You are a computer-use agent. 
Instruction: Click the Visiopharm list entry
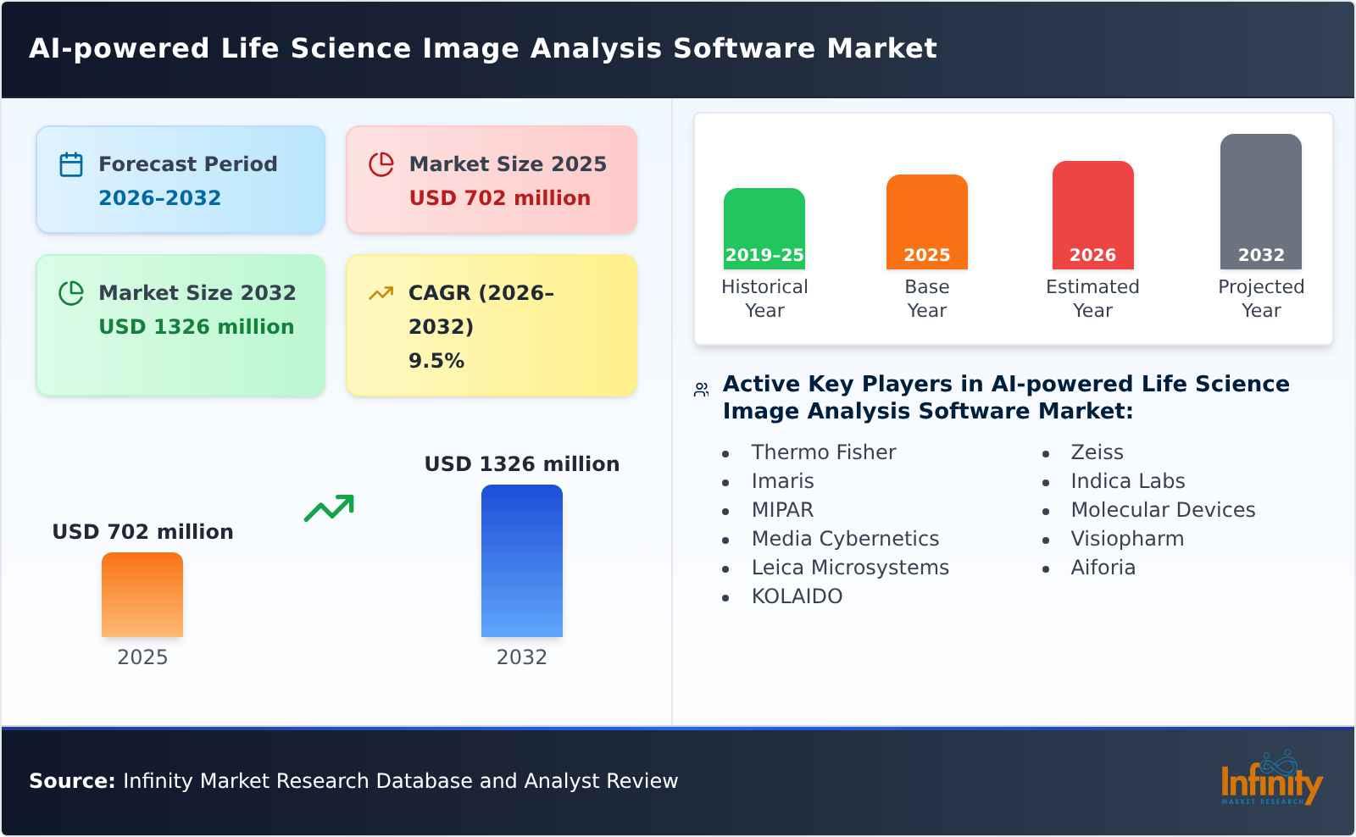click(1127, 538)
